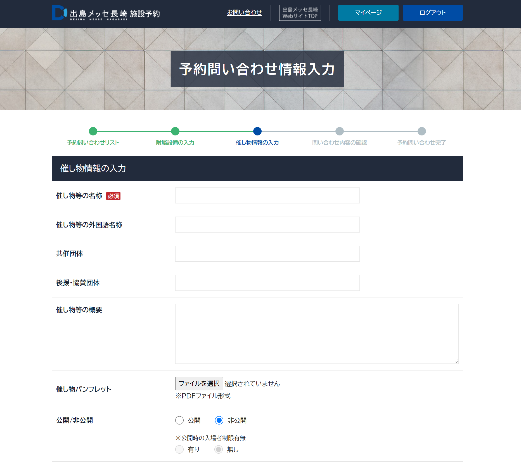Select the 後援・協賛団体 input box
Screen dimensions: 521x462
click(267, 283)
